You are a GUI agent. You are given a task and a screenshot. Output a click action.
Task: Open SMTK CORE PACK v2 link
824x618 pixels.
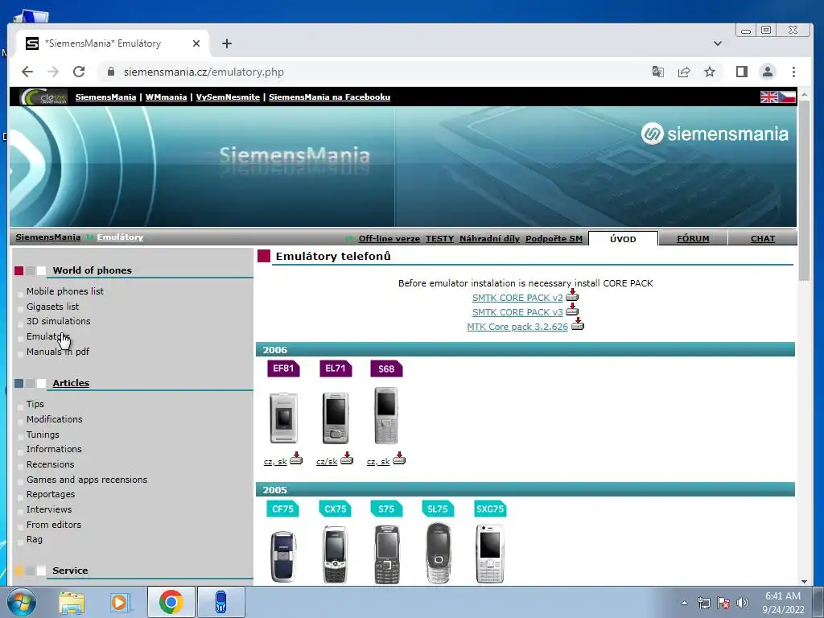[x=517, y=298]
